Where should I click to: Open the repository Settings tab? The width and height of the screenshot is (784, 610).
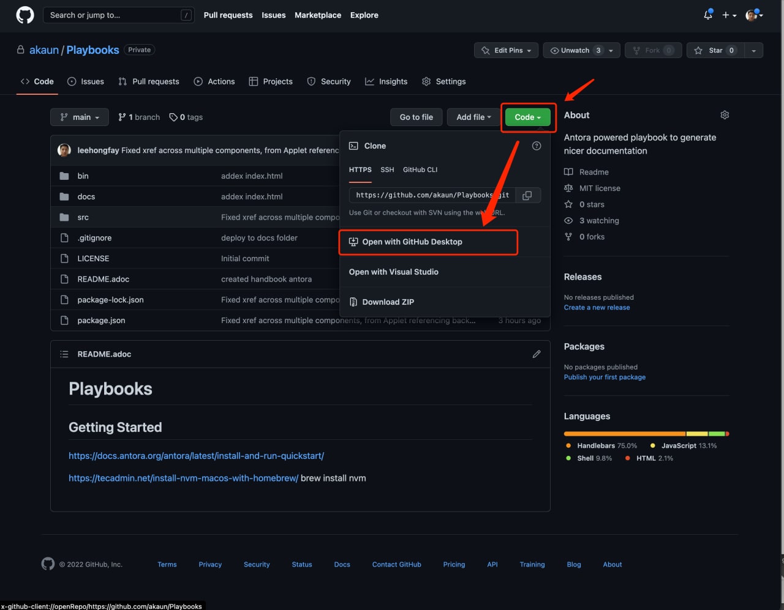tap(444, 81)
